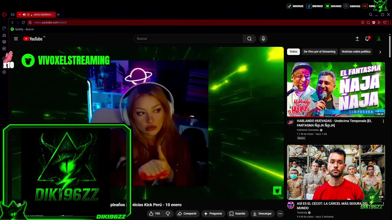Open the Spotify – Buscar bookmark
Image resolution: width=392 pixels, height=220 pixels.
(x=22, y=29)
